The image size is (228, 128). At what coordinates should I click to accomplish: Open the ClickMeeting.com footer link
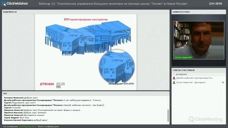27,127
